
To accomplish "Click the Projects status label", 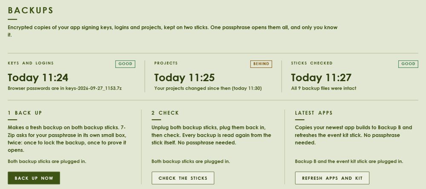I will coord(166,63).
